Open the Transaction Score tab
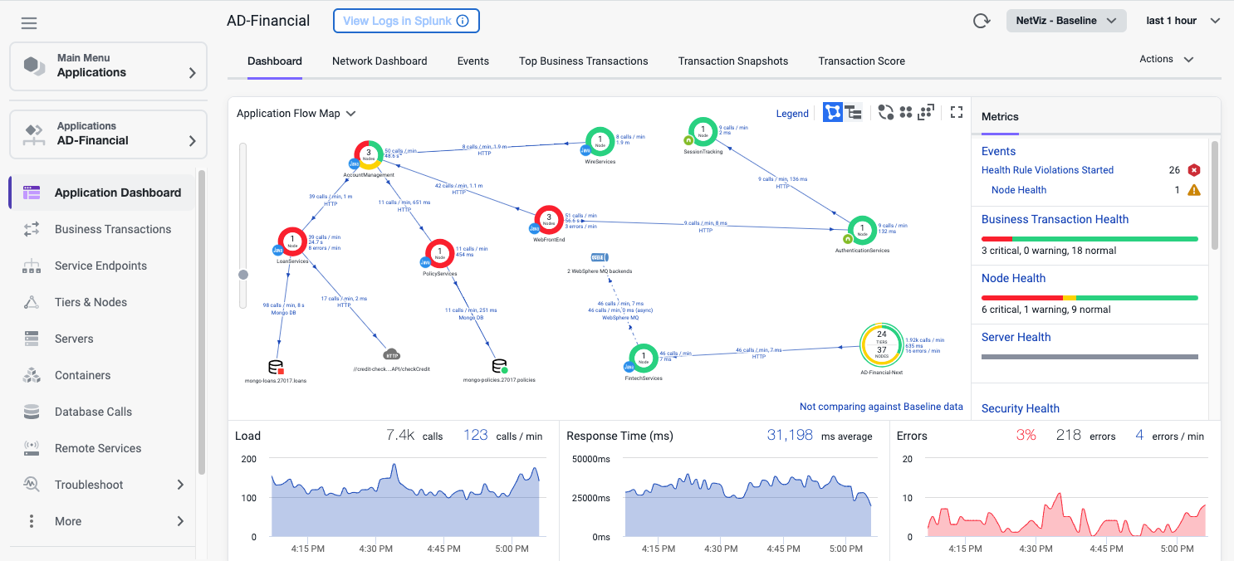 point(862,61)
